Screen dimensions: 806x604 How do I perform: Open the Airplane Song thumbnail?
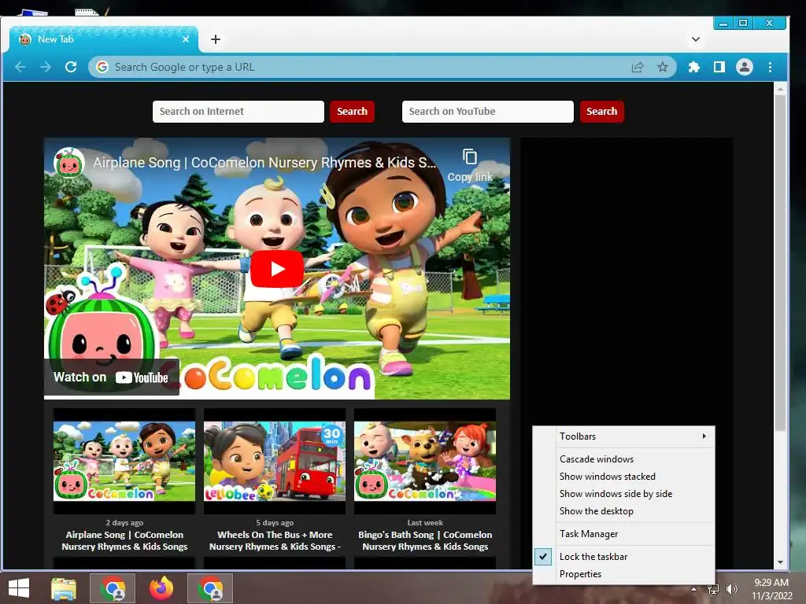point(124,461)
